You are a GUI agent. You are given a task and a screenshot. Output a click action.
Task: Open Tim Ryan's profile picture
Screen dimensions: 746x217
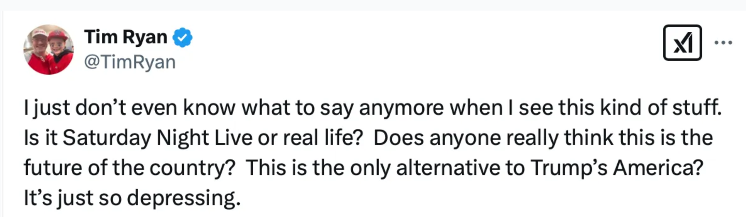[48, 50]
